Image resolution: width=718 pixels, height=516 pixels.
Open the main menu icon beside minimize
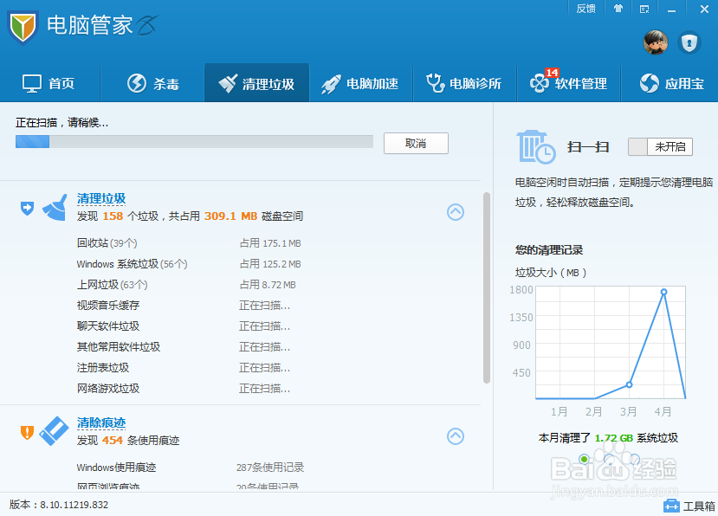644,10
